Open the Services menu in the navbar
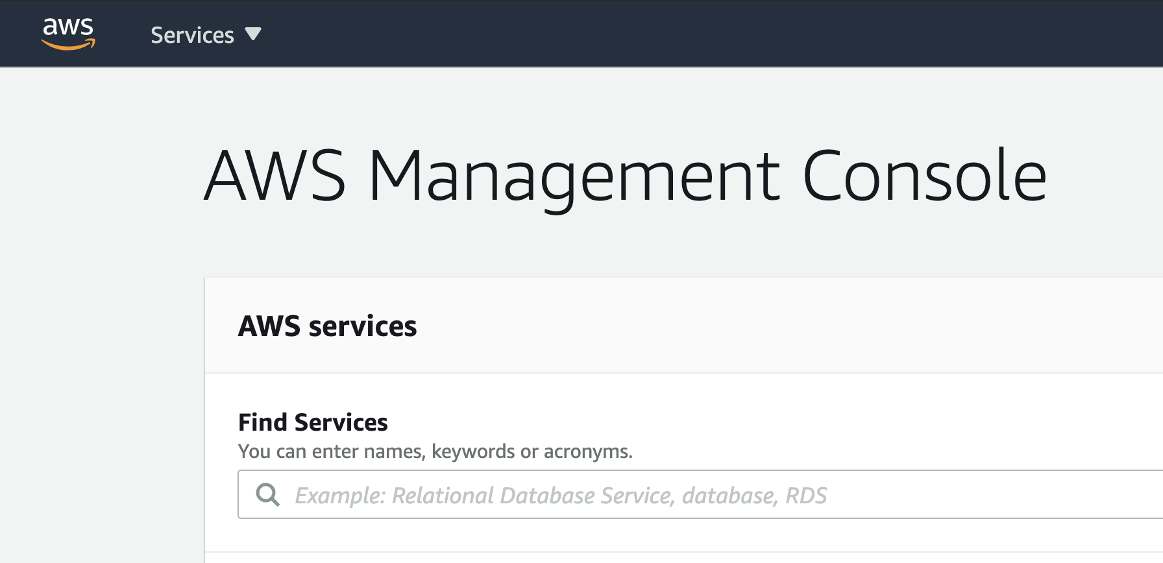This screenshot has width=1163, height=563. (x=206, y=34)
